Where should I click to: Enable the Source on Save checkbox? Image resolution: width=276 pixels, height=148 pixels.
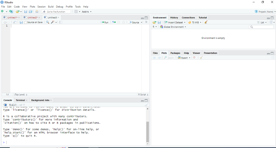point(26,22)
